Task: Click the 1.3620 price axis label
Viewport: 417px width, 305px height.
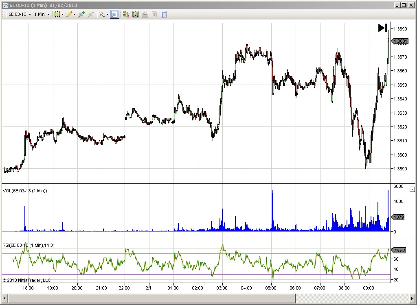Action: pos(400,127)
